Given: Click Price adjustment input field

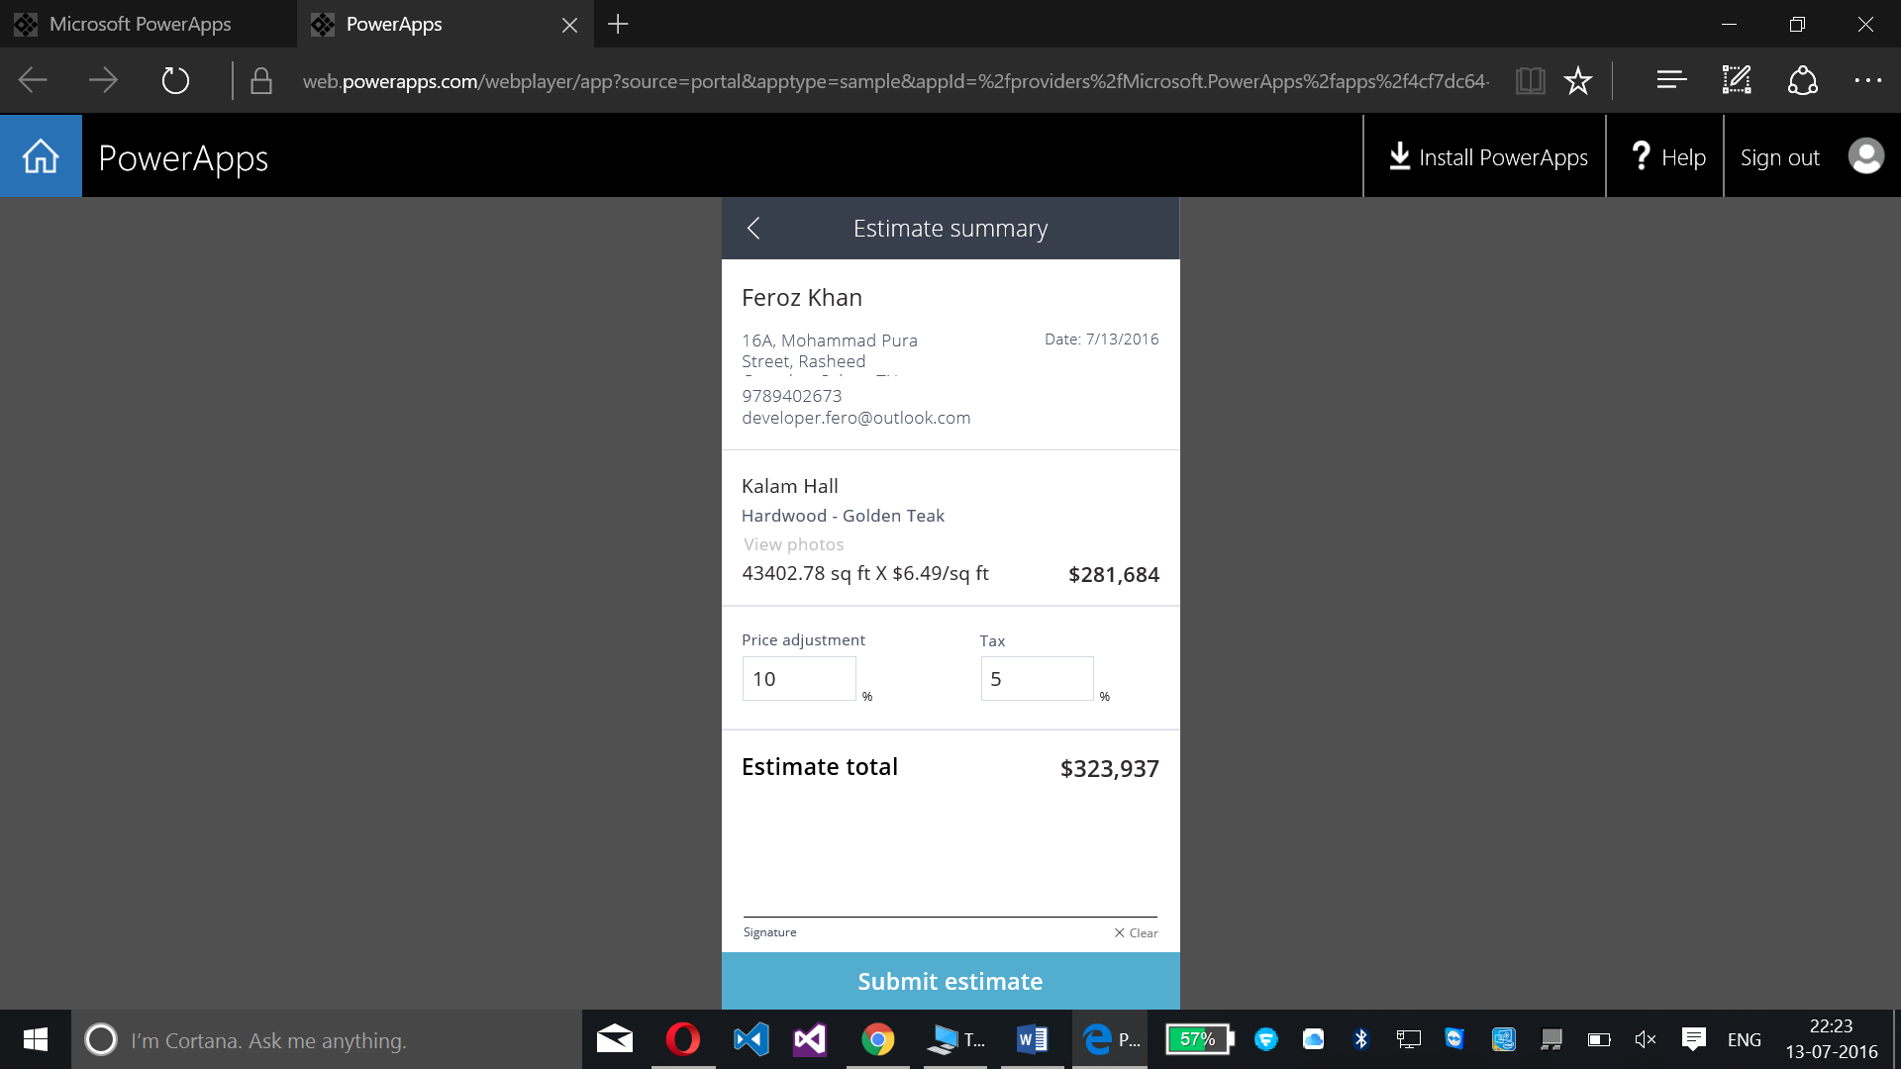Looking at the screenshot, I should (799, 679).
